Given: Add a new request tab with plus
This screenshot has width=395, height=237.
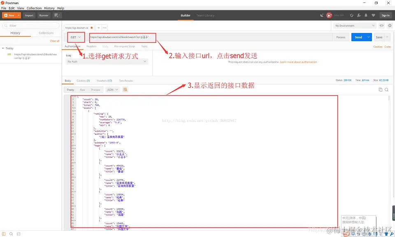Looking at the screenshot, I should coord(99,28).
